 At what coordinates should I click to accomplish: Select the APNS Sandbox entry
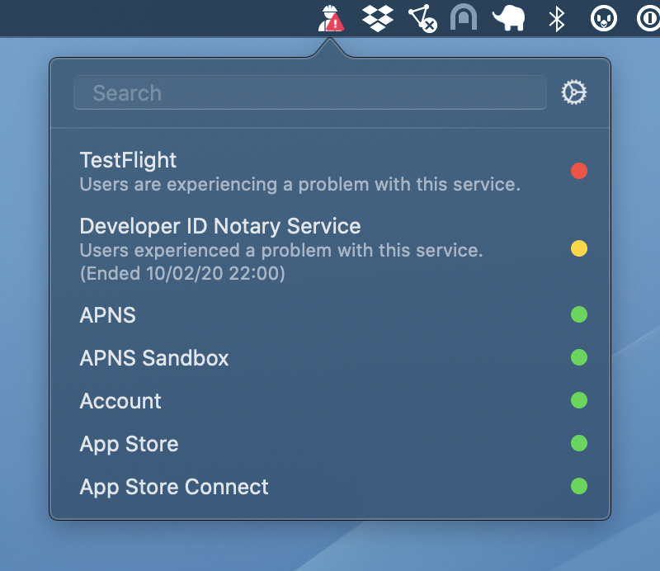click(330, 358)
